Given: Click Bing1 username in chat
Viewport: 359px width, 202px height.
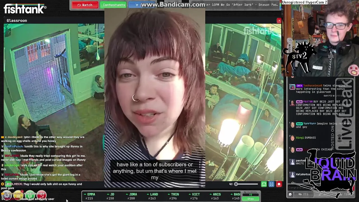Looking at the screenshot, I should (x=300, y=138).
